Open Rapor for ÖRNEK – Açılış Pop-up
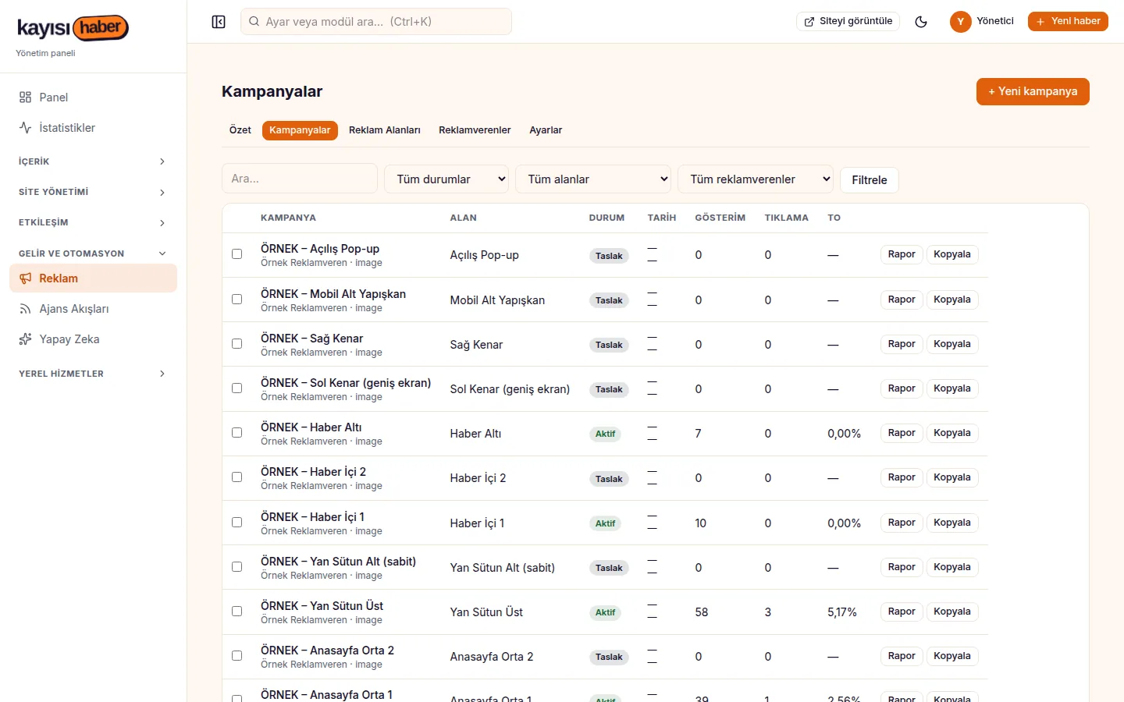Screen dimensions: 1124x702 902,254
